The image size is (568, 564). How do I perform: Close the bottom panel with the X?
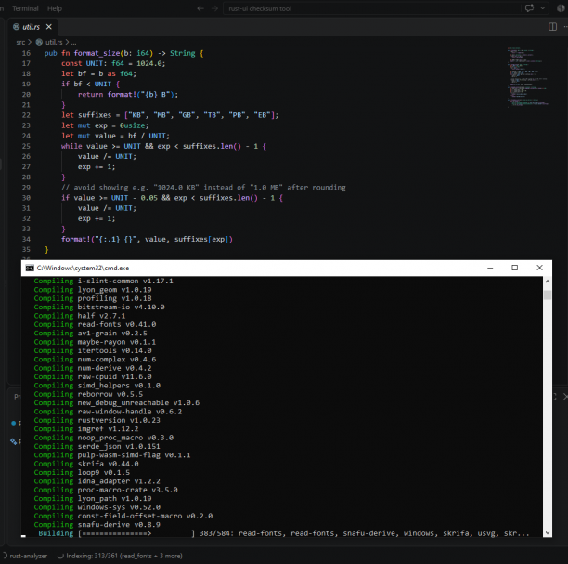[565, 397]
